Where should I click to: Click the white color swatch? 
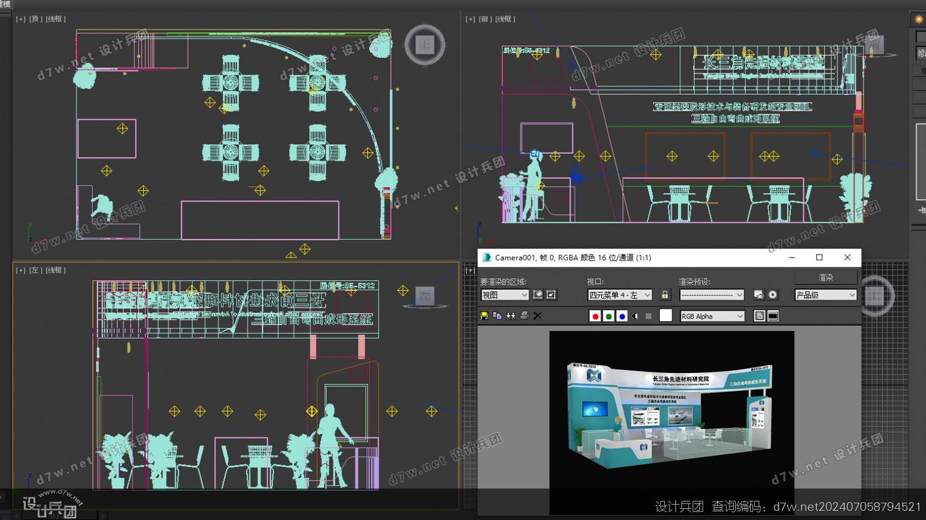pyautogui.click(x=665, y=316)
